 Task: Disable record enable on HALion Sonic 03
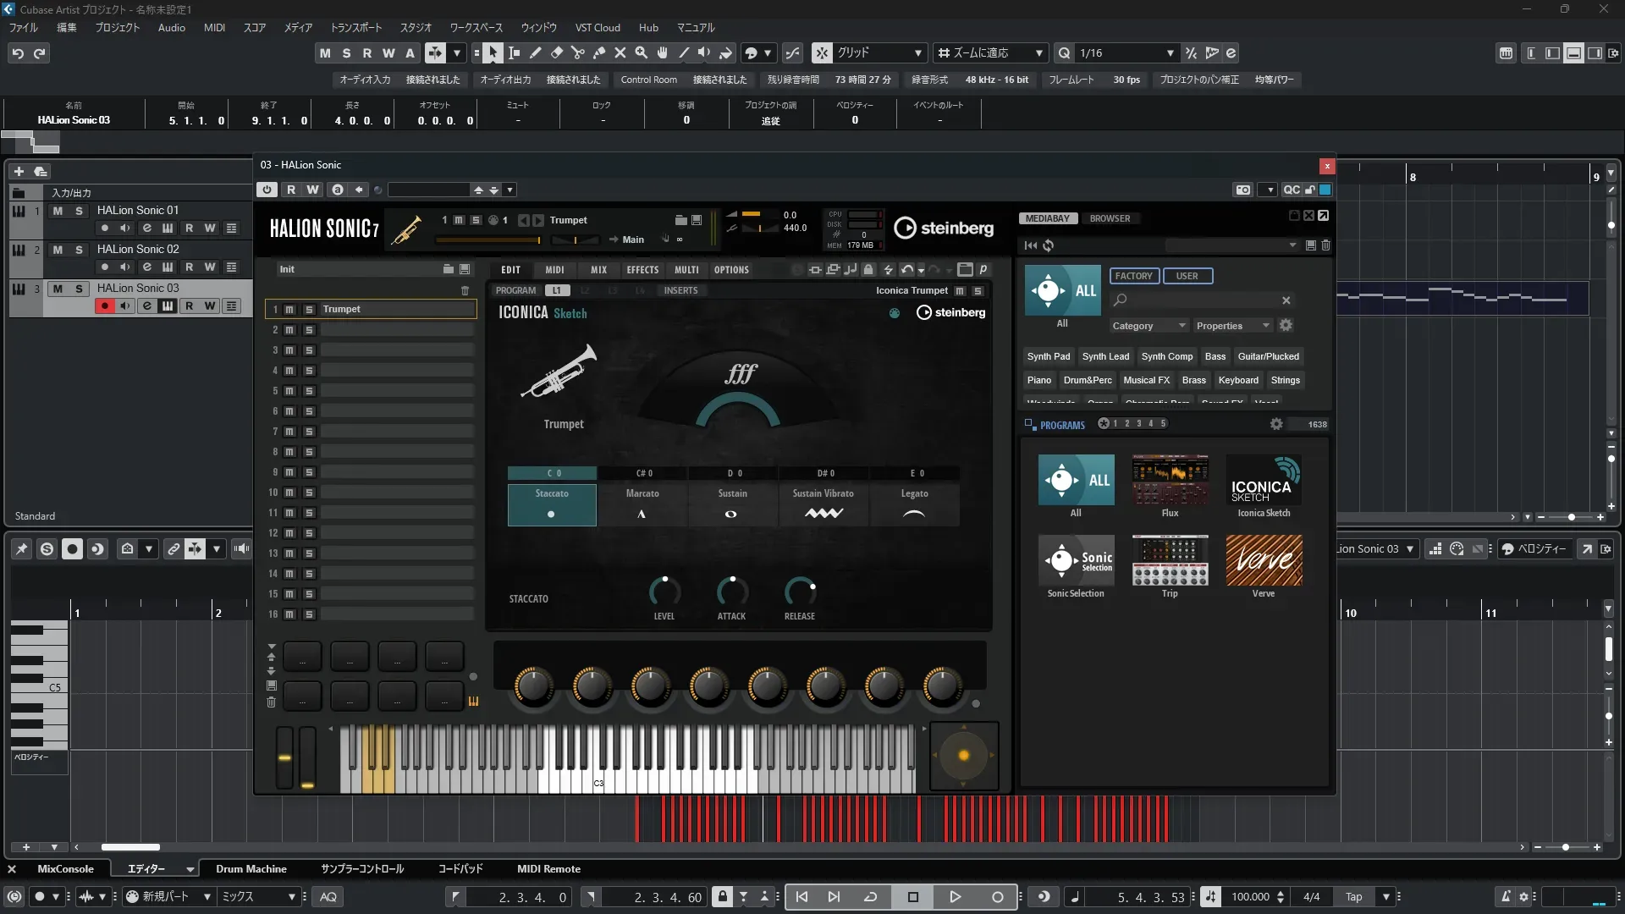point(104,306)
